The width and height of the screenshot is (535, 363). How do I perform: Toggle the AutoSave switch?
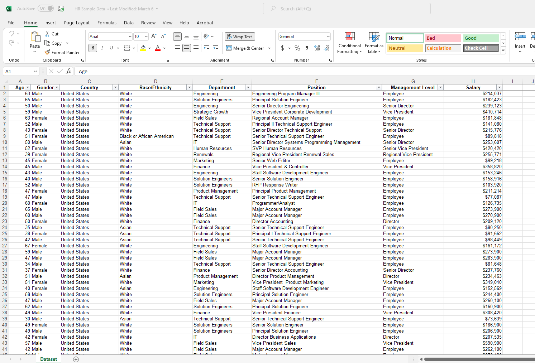click(x=46, y=8)
